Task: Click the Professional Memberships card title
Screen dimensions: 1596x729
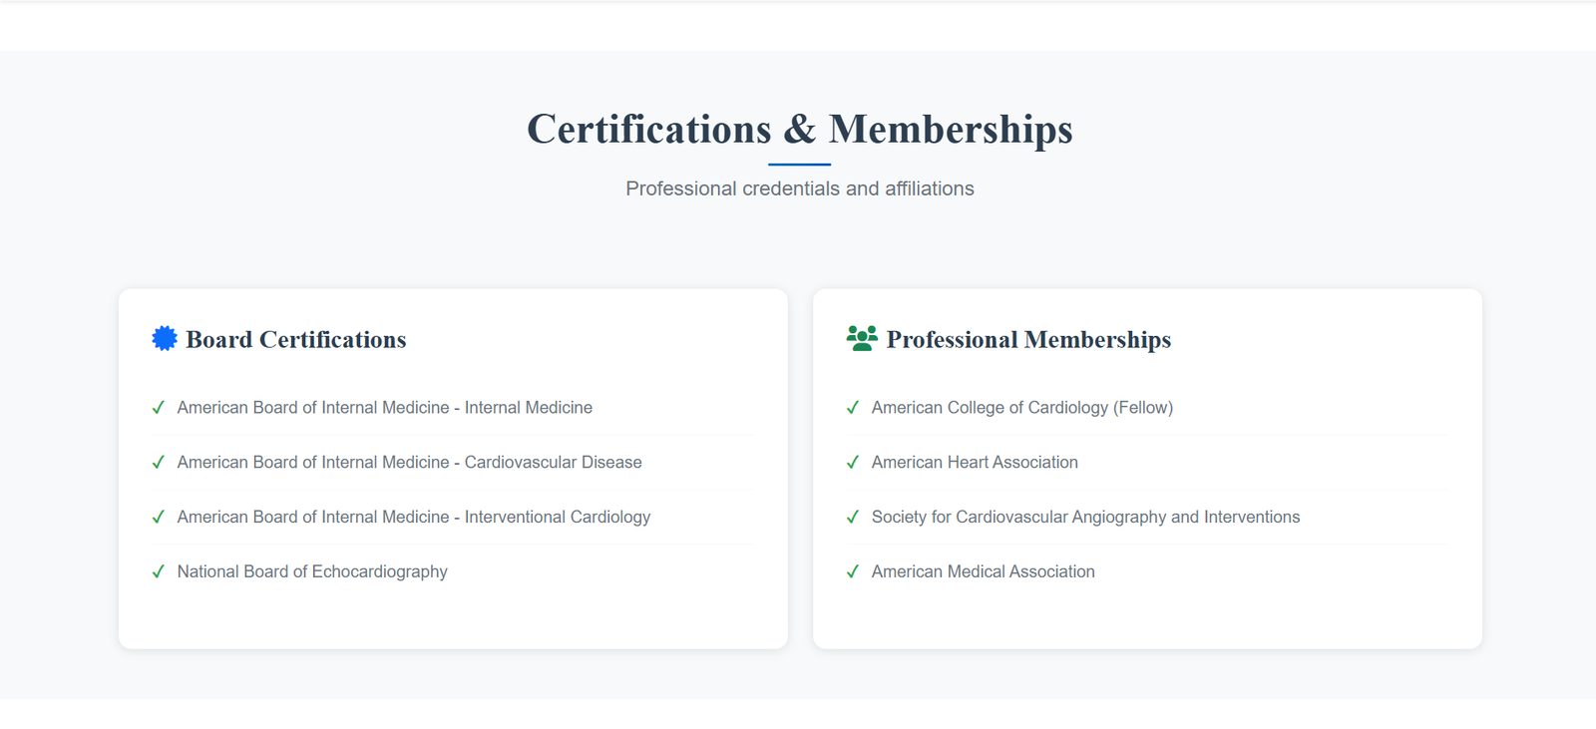Action: [x=1028, y=340]
